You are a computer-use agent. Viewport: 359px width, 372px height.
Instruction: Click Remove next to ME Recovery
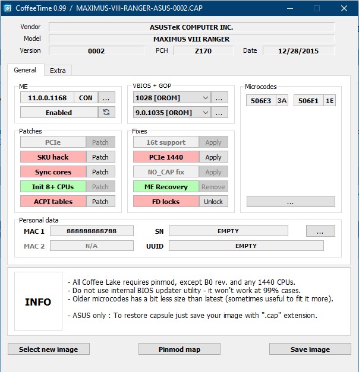click(x=213, y=186)
